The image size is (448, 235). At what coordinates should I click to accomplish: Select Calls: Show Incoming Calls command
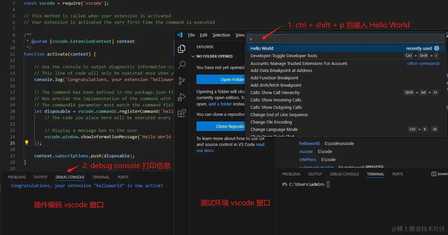[x=346, y=100]
